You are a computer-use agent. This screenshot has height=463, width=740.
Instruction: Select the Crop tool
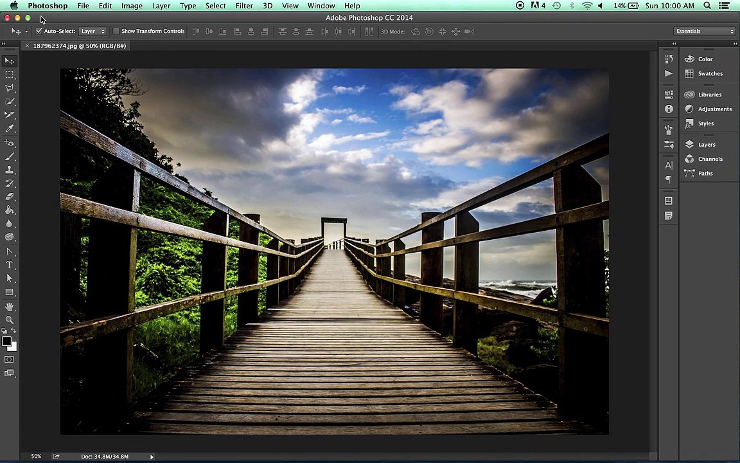point(10,115)
